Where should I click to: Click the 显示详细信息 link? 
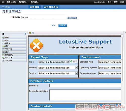click(x=72, y=18)
